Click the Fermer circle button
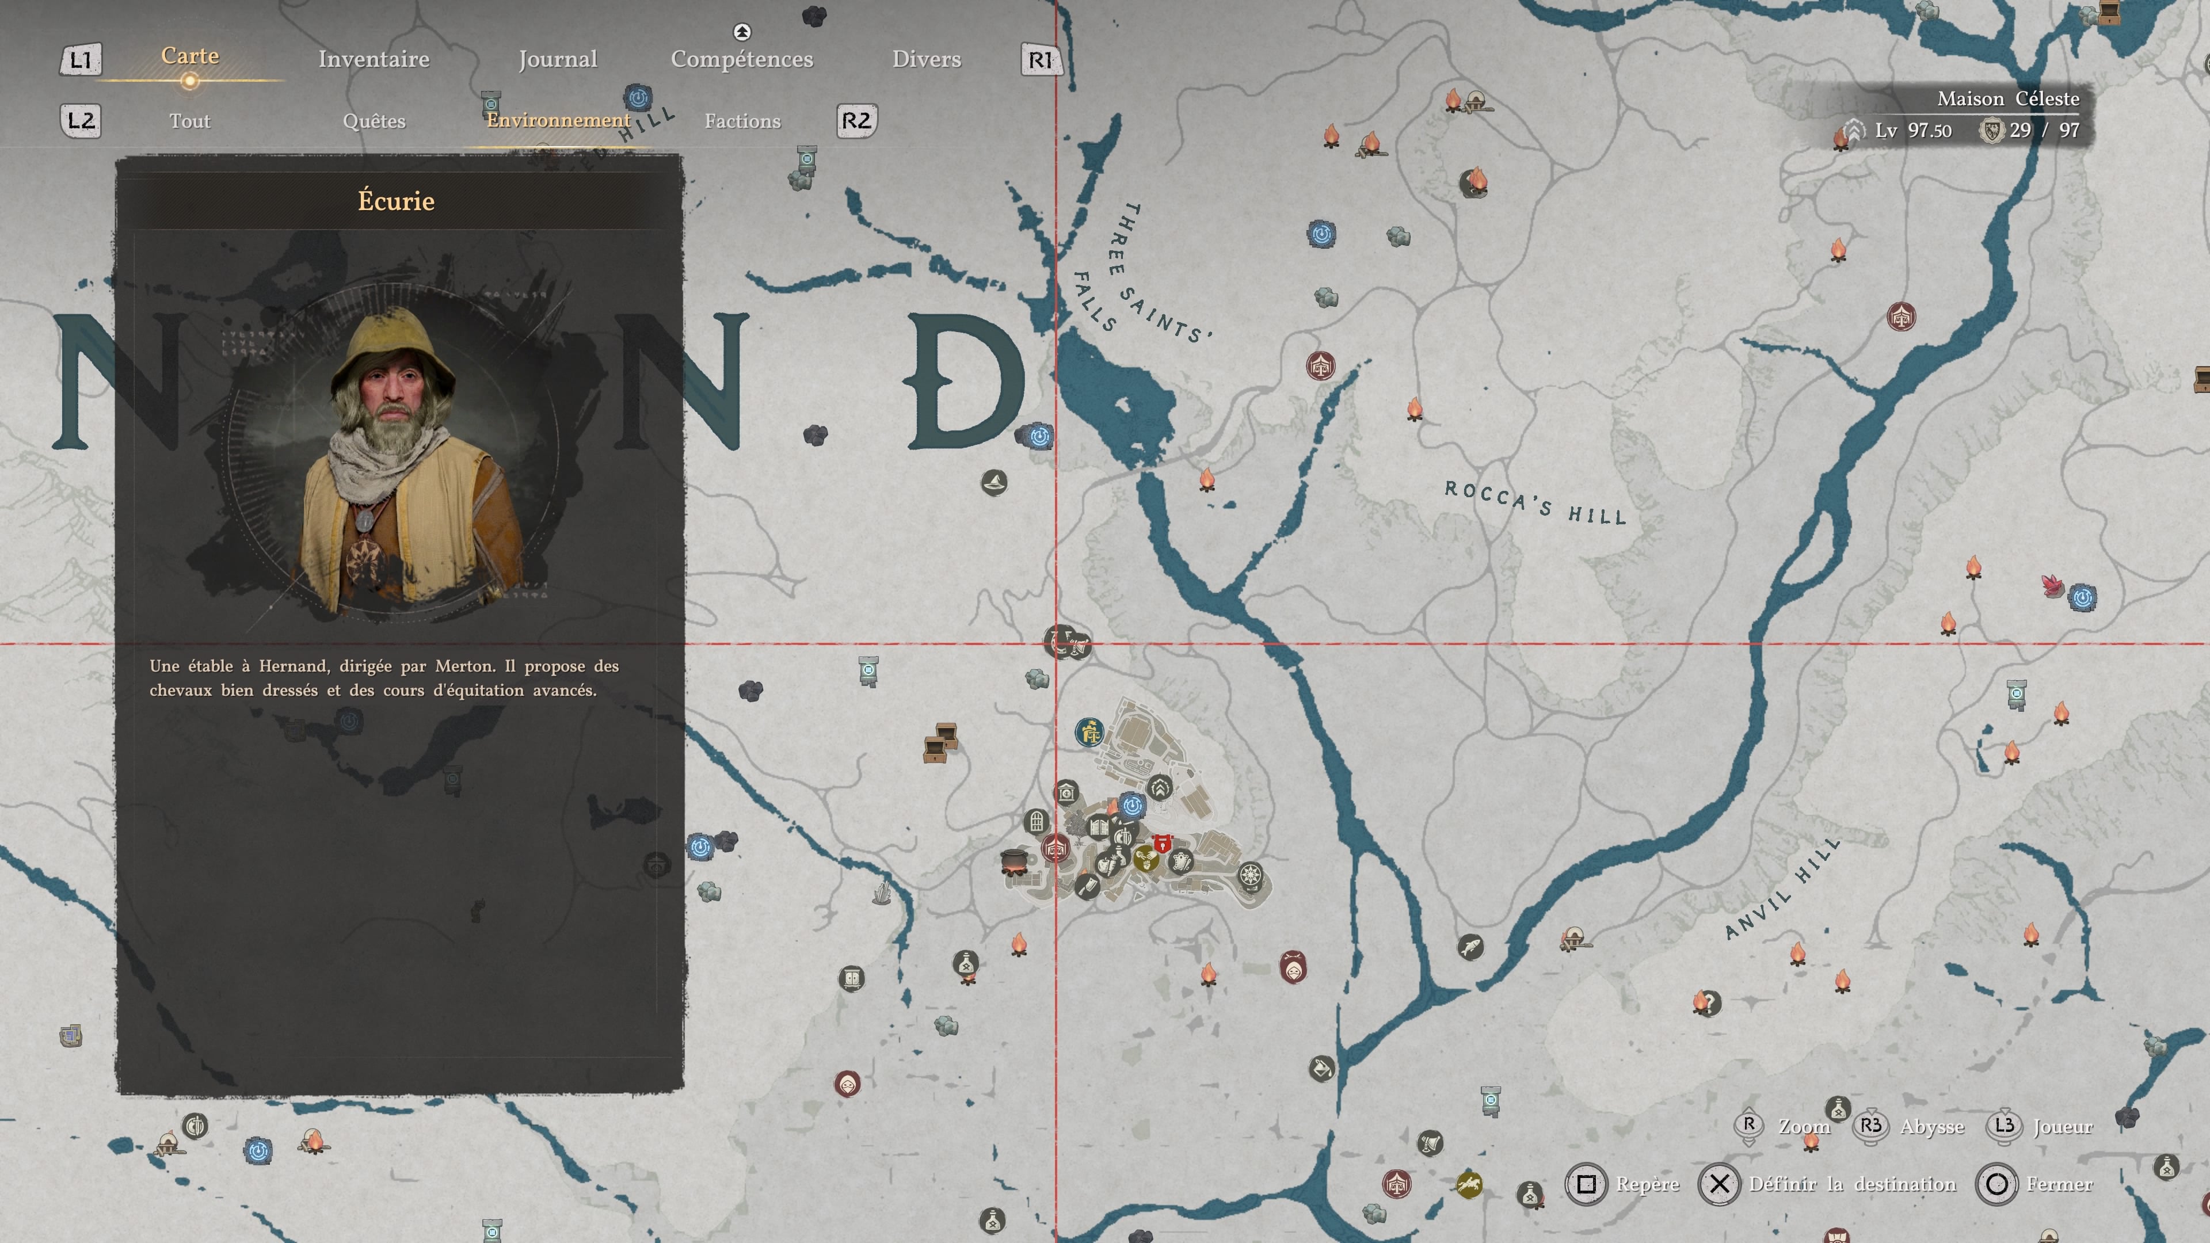The image size is (2210, 1243). (x=1996, y=1185)
